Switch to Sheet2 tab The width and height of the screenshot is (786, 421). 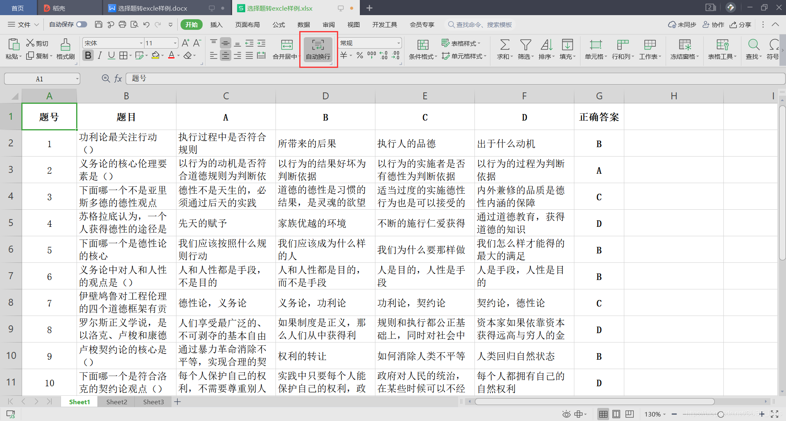pos(117,402)
